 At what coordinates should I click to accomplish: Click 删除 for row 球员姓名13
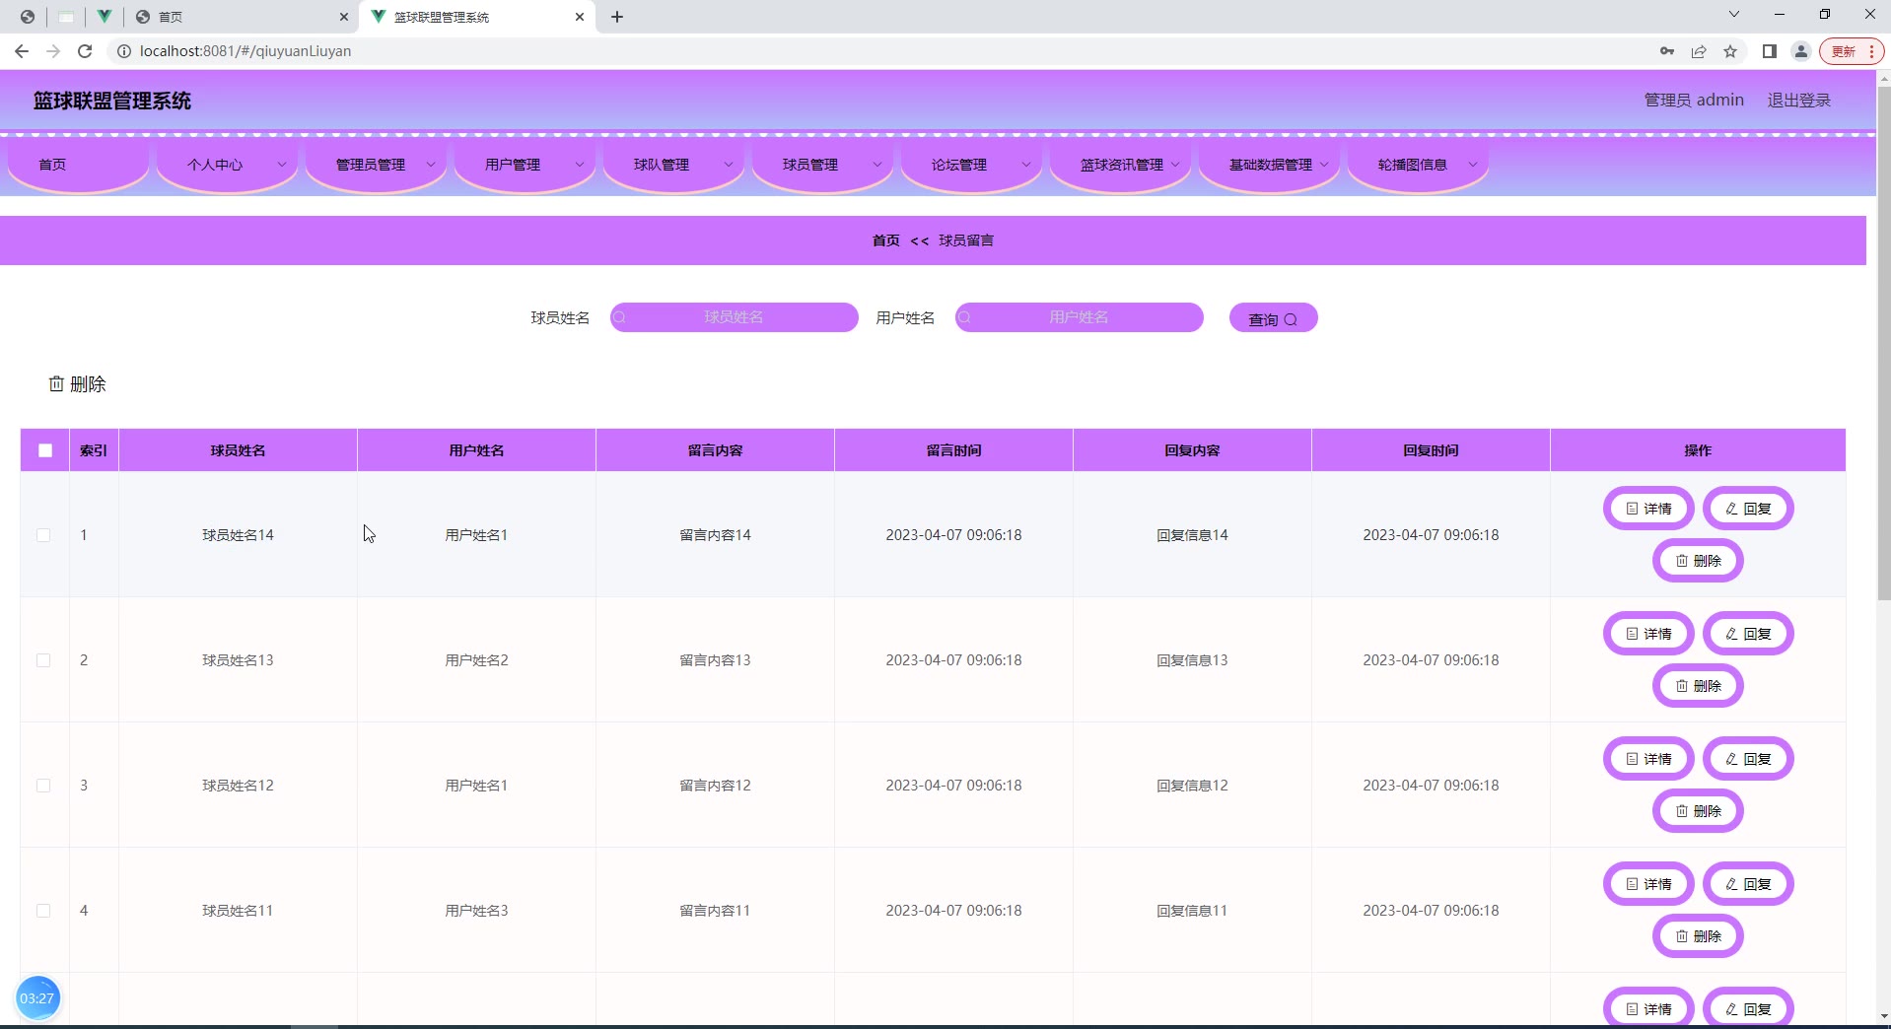click(1698, 686)
